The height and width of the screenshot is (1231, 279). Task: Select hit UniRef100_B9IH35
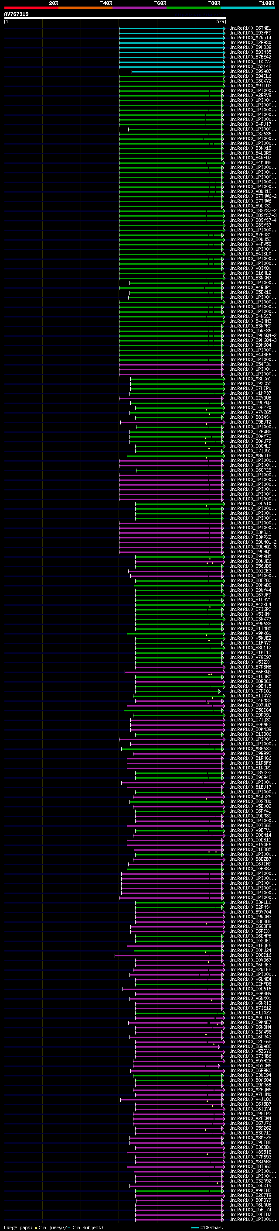tap(250, 52)
